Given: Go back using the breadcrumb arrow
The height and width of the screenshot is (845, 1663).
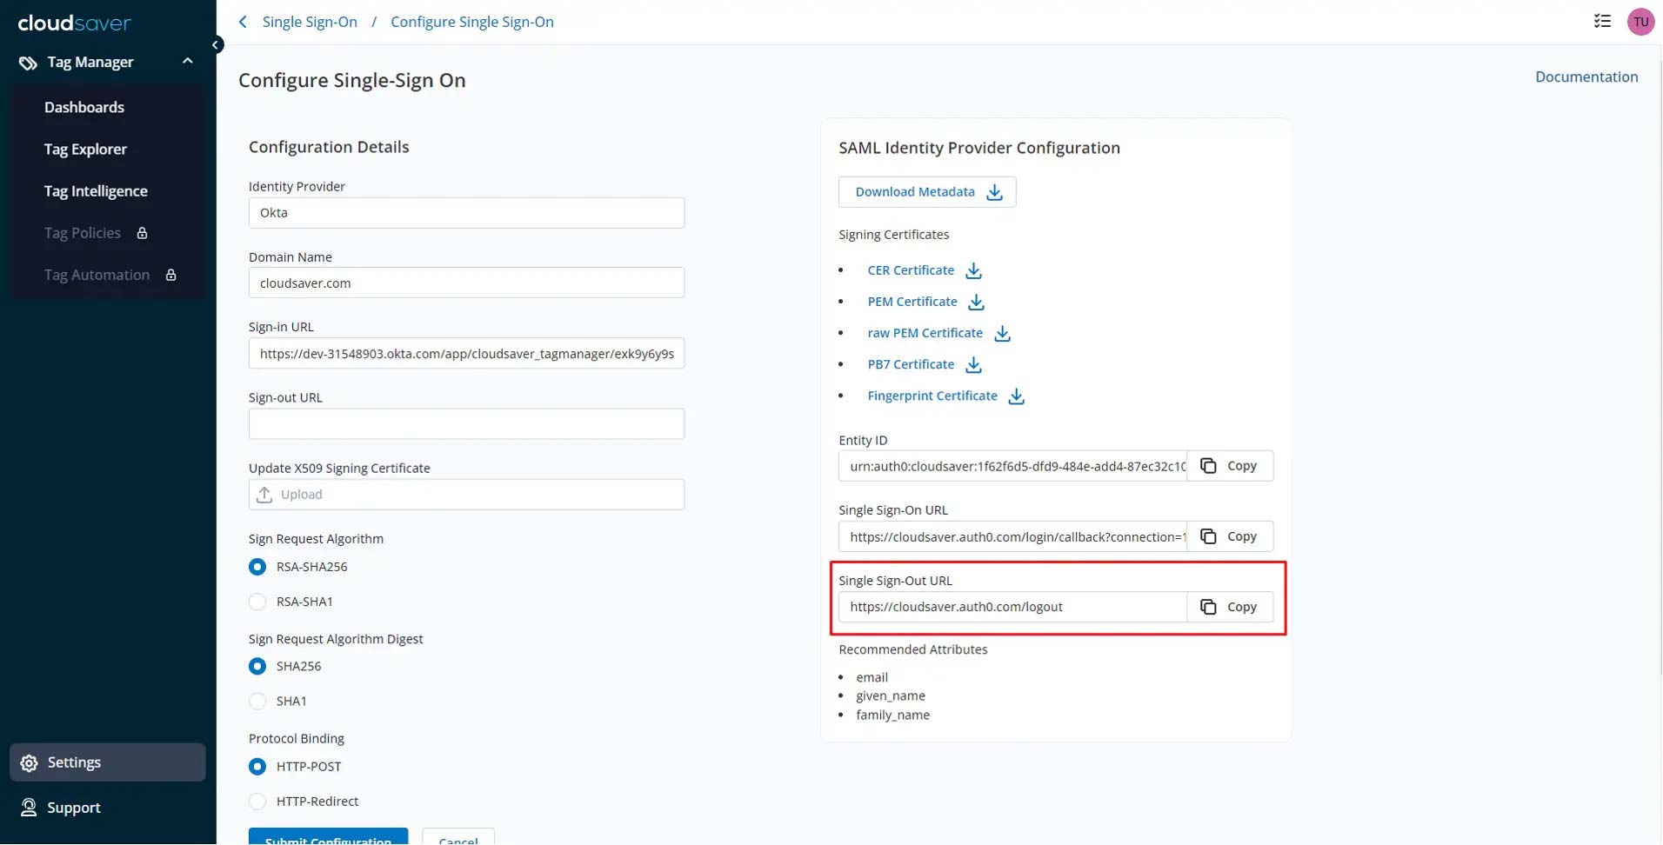Looking at the screenshot, I should (x=244, y=22).
